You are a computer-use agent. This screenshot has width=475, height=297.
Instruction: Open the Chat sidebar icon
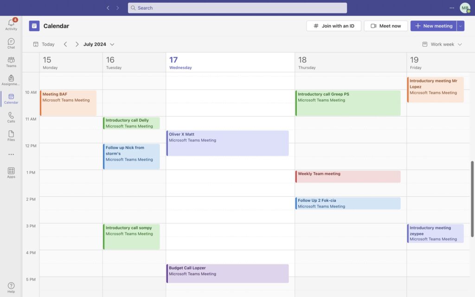[11, 43]
